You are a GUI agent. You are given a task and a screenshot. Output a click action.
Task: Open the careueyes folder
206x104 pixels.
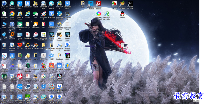pos(28,24)
